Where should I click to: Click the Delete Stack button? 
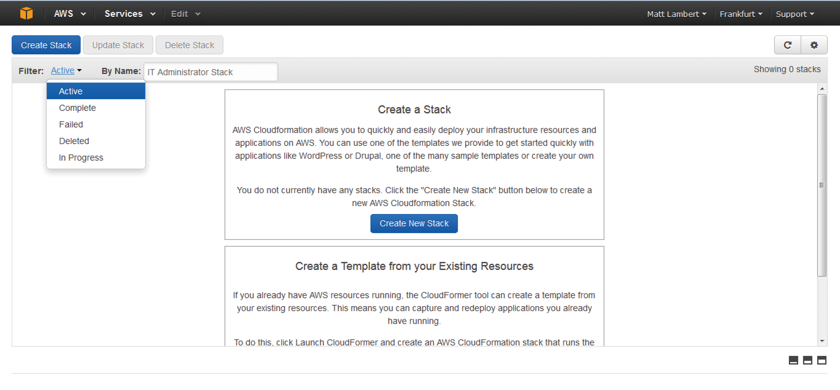[189, 45]
